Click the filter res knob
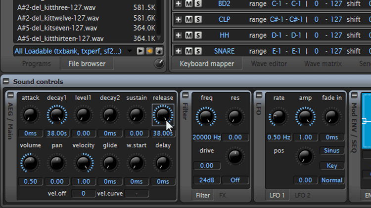This screenshot has width=371, height=208. (235, 117)
